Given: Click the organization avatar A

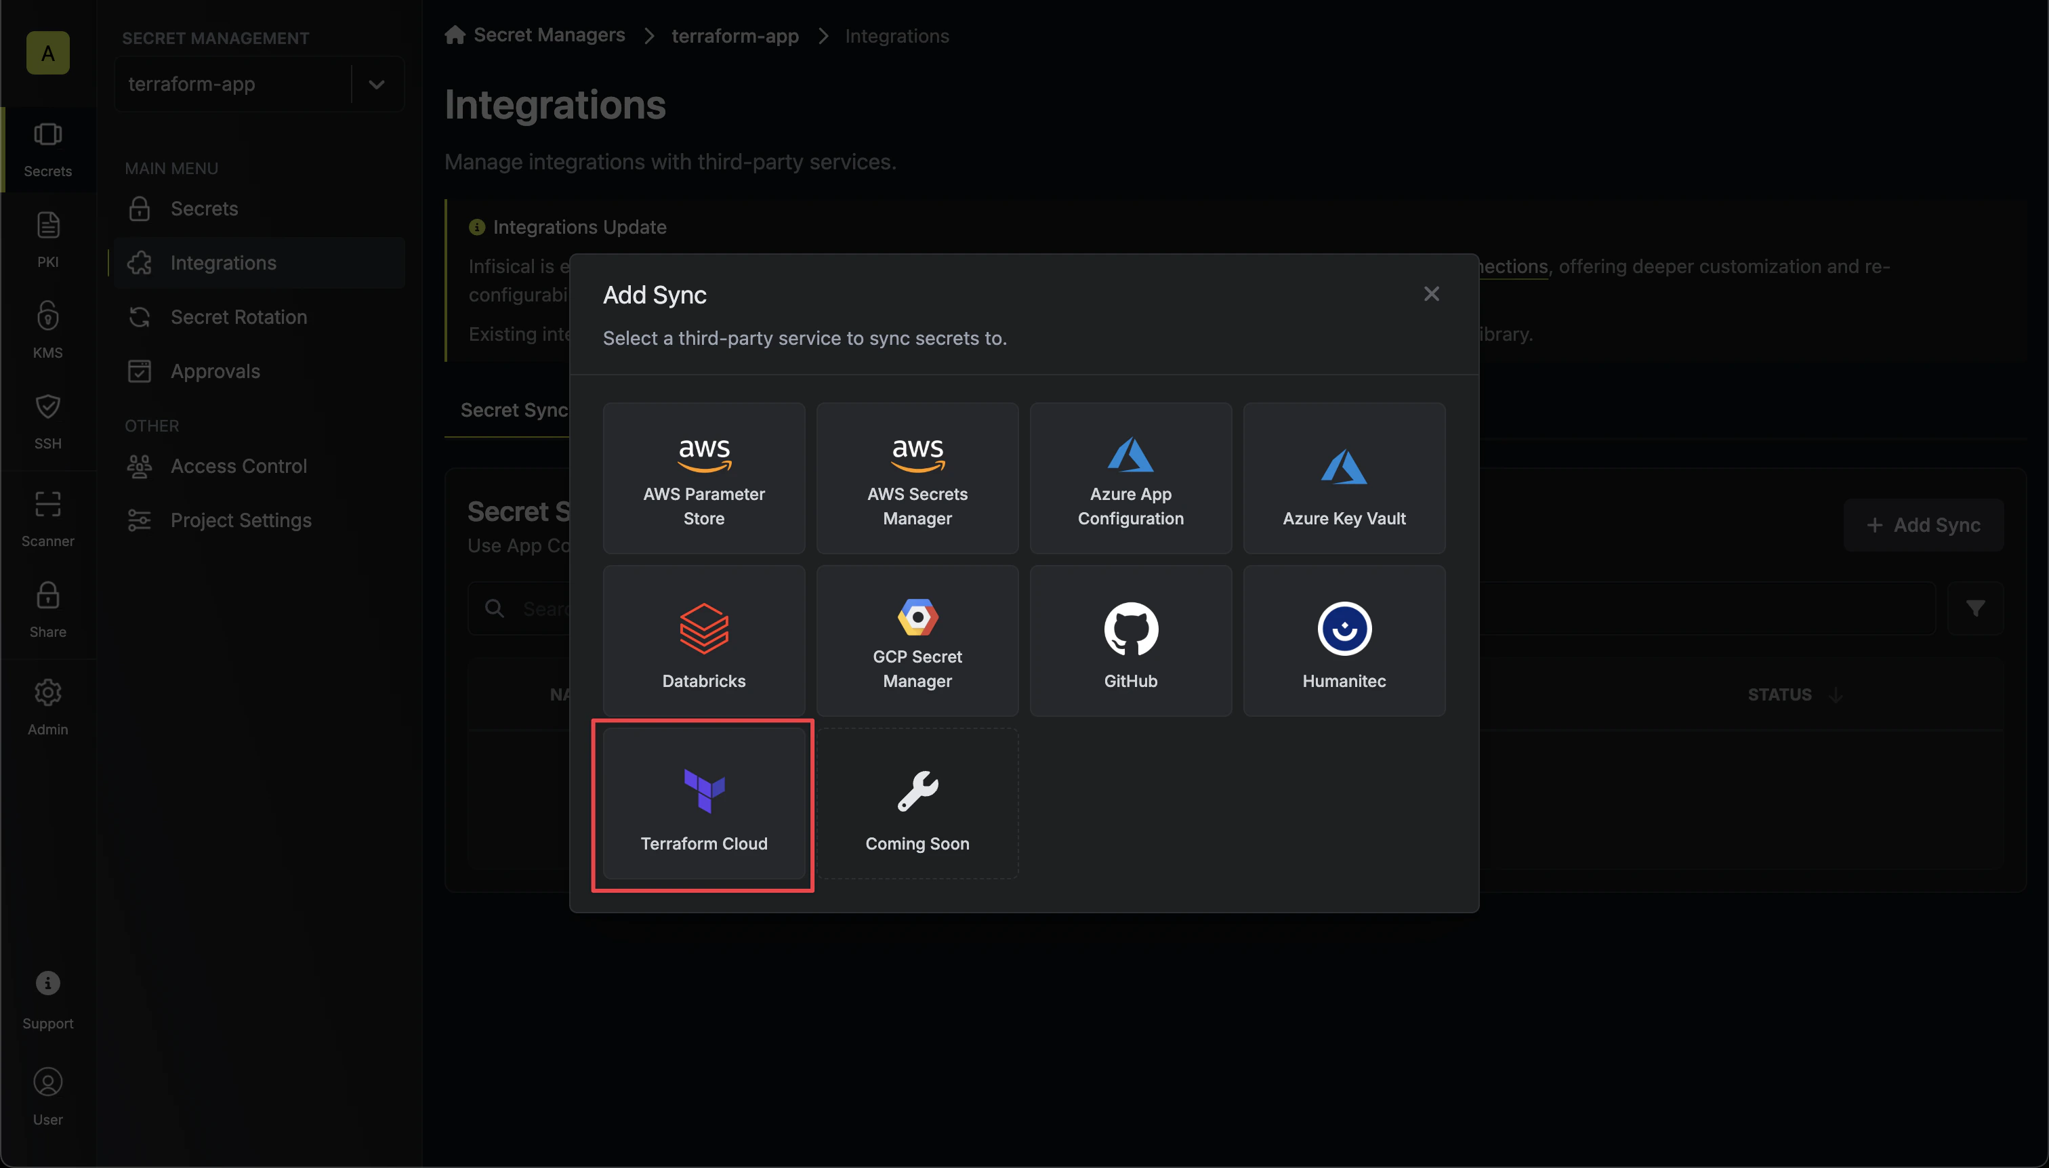Looking at the screenshot, I should click(48, 53).
